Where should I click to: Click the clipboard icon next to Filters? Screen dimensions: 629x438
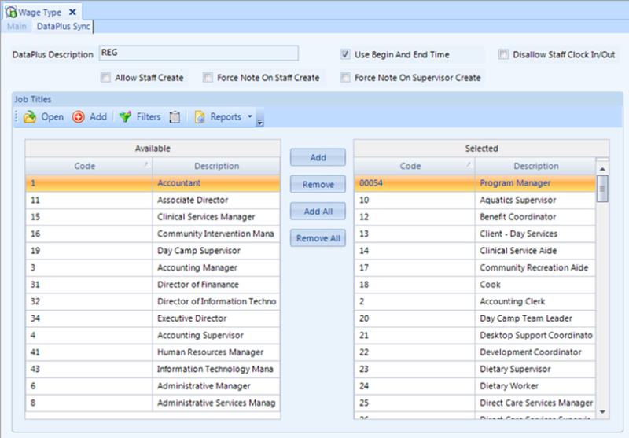tap(175, 117)
